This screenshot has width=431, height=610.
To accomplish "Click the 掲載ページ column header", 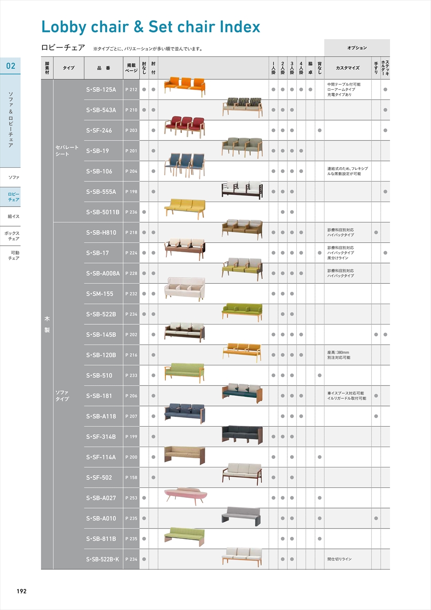I will (131, 68).
